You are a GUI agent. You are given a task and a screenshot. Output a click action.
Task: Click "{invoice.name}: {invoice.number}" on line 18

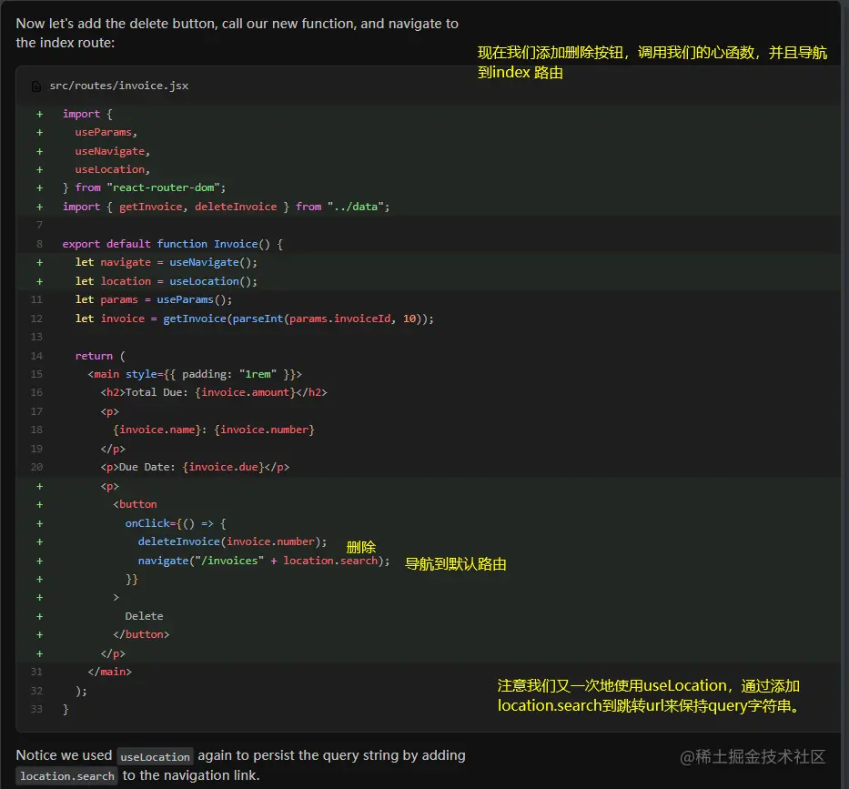(214, 430)
